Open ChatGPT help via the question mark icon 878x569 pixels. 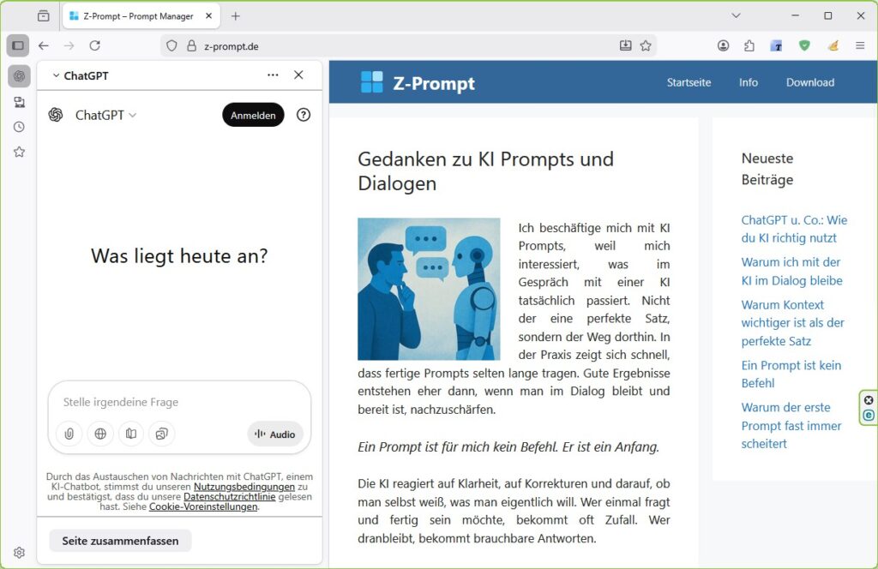click(304, 115)
